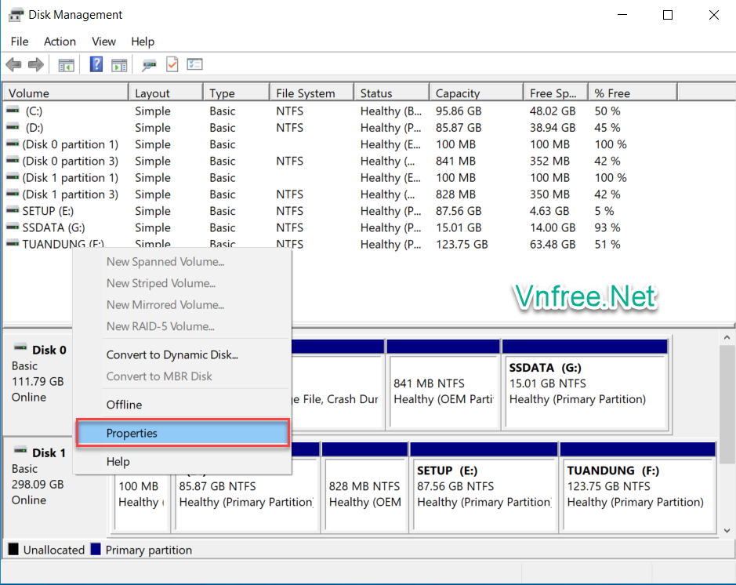Screen dimensions: 736x585
Task: Click the SETUP (E:) partition on Disk 1
Action: (x=483, y=486)
